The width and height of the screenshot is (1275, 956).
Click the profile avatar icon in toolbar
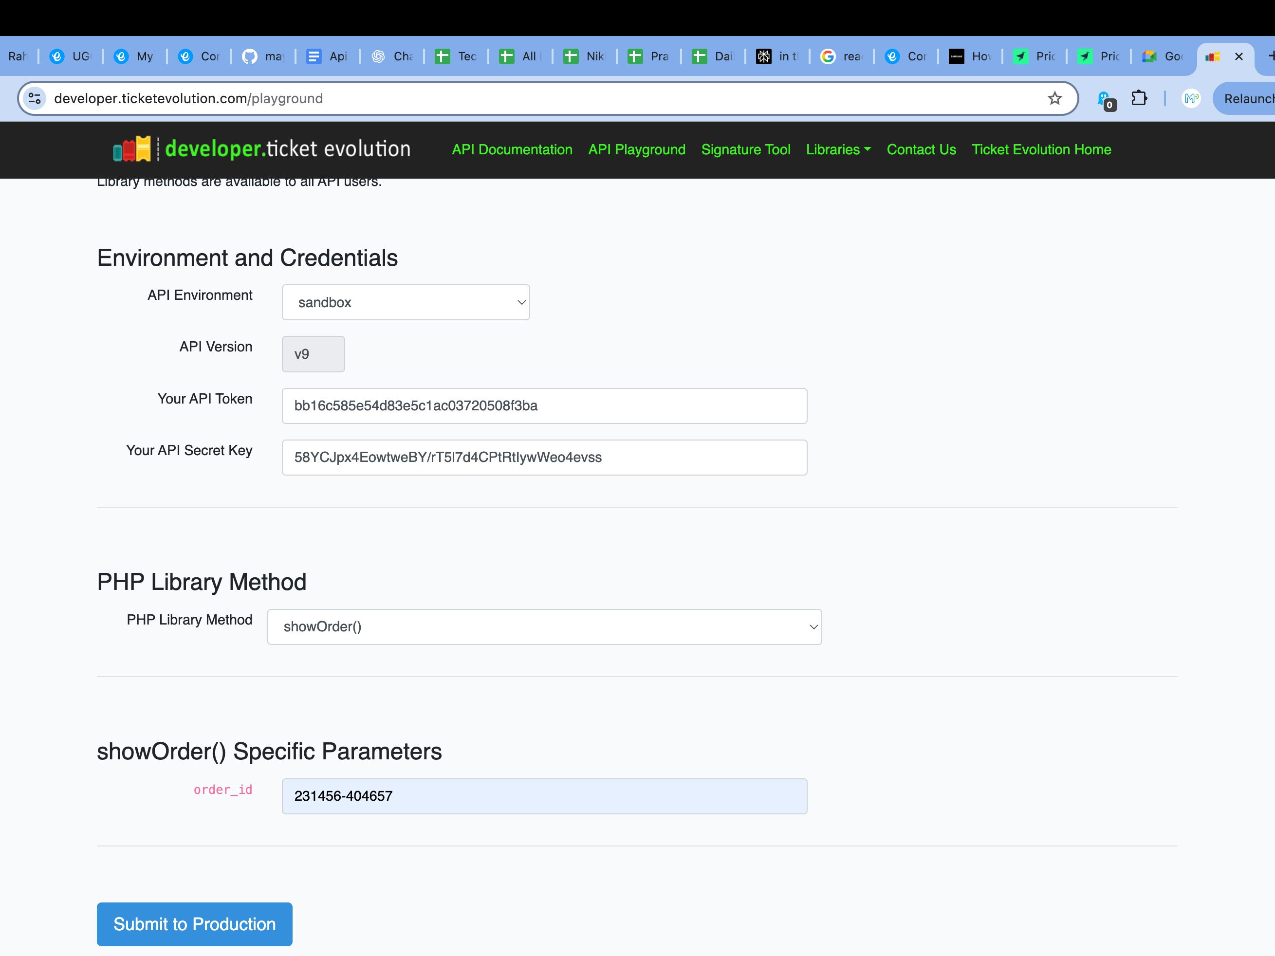tap(1191, 98)
